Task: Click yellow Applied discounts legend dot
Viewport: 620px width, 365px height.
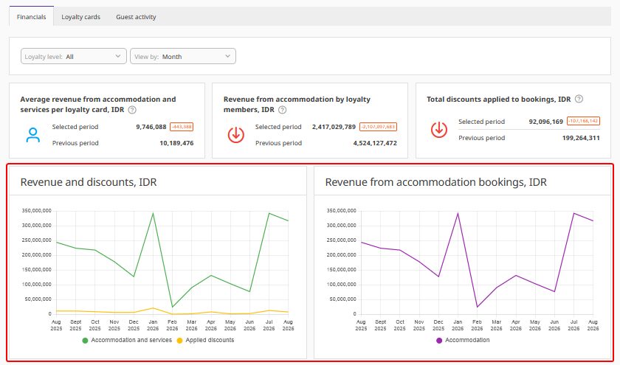Action: [x=179, y=341]
